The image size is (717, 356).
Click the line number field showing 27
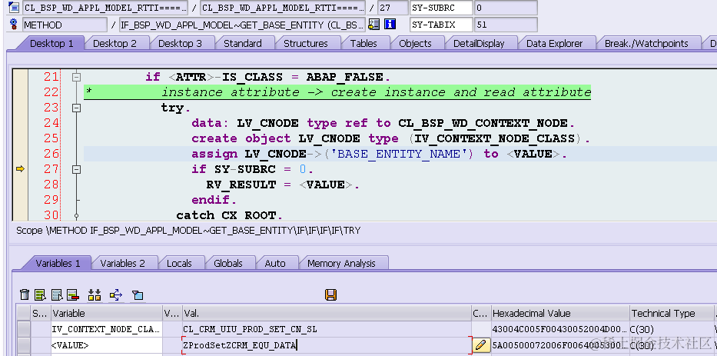(x=393, y=8)
